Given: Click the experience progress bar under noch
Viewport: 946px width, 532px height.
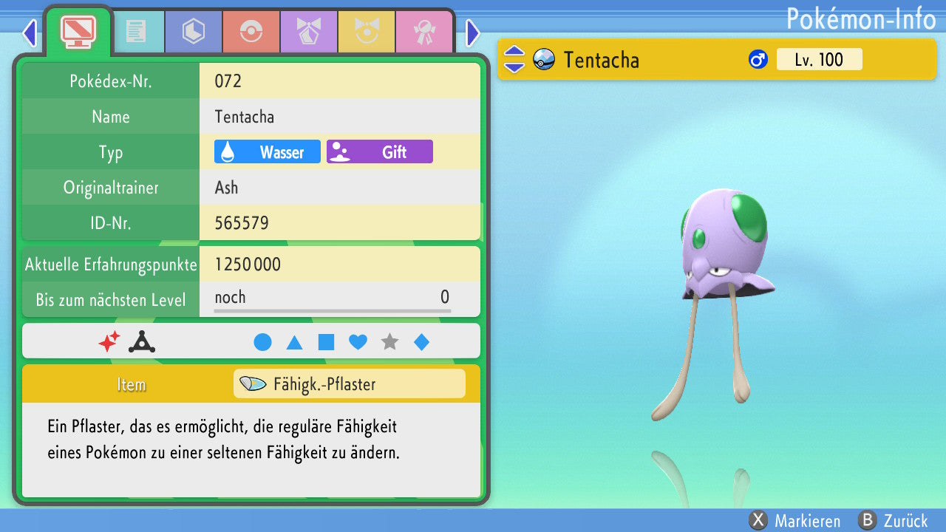Looking at the screenshot, I should [x=332, y=311].
